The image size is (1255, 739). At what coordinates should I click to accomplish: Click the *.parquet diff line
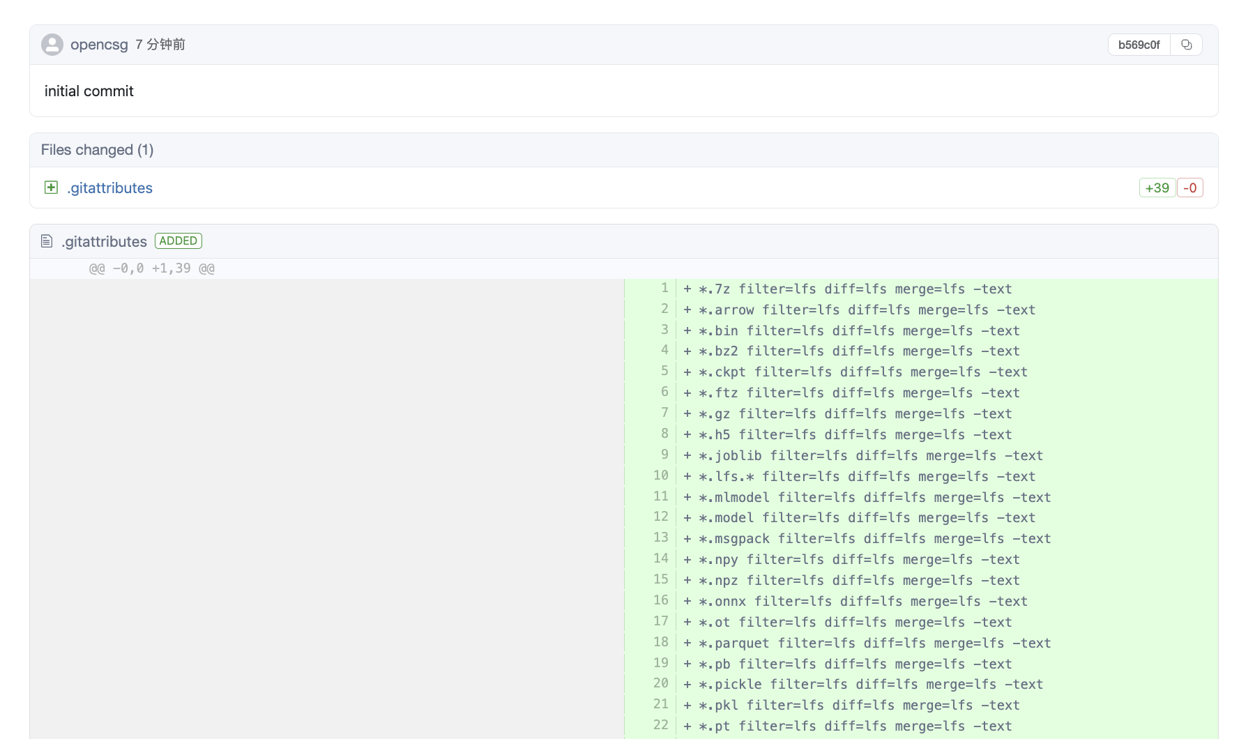click(875, 643)
